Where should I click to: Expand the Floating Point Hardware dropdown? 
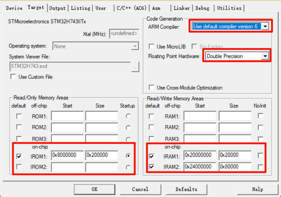point(265,56)
